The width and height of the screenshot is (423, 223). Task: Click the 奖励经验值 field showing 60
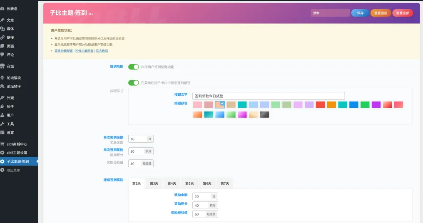(x=205, y=214)
